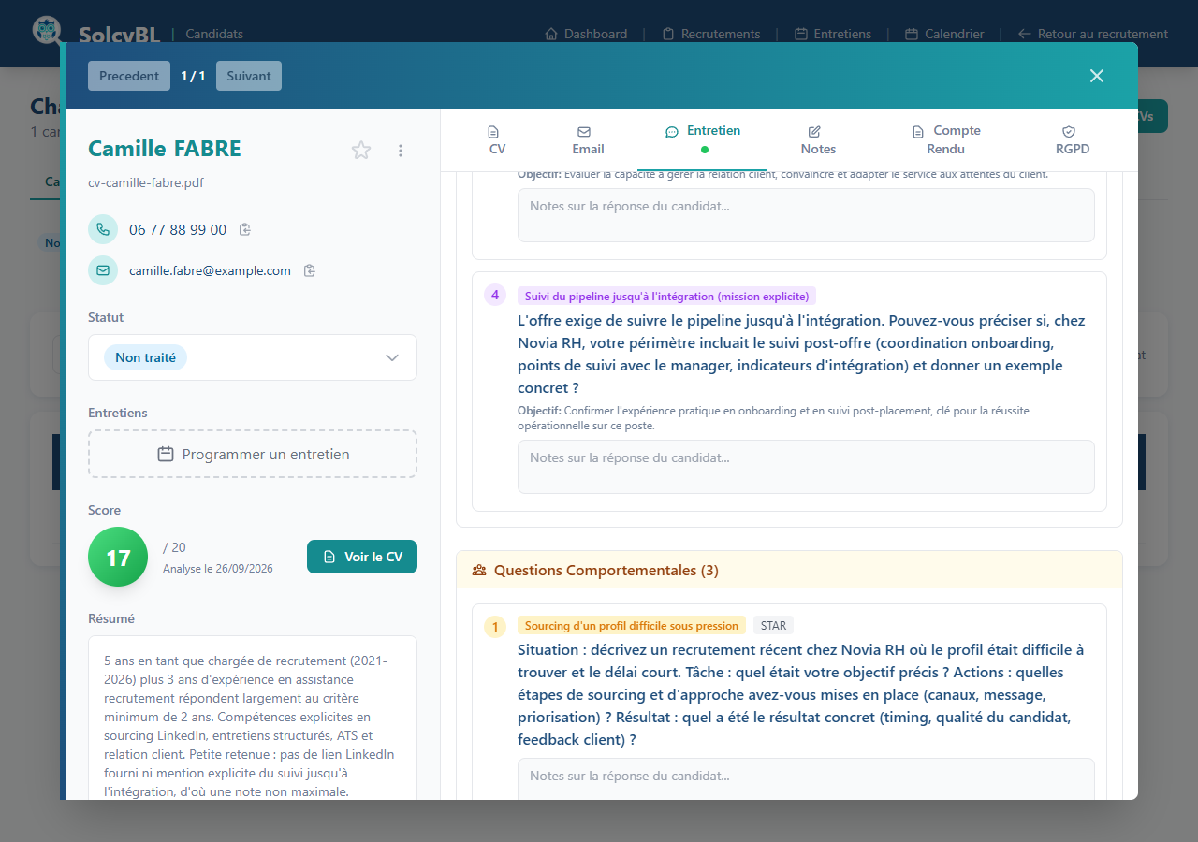Focus the notes field under the STAR question
Image resolution: width=1198 pixels, height=842 pixels.
(x=806, y=778)
